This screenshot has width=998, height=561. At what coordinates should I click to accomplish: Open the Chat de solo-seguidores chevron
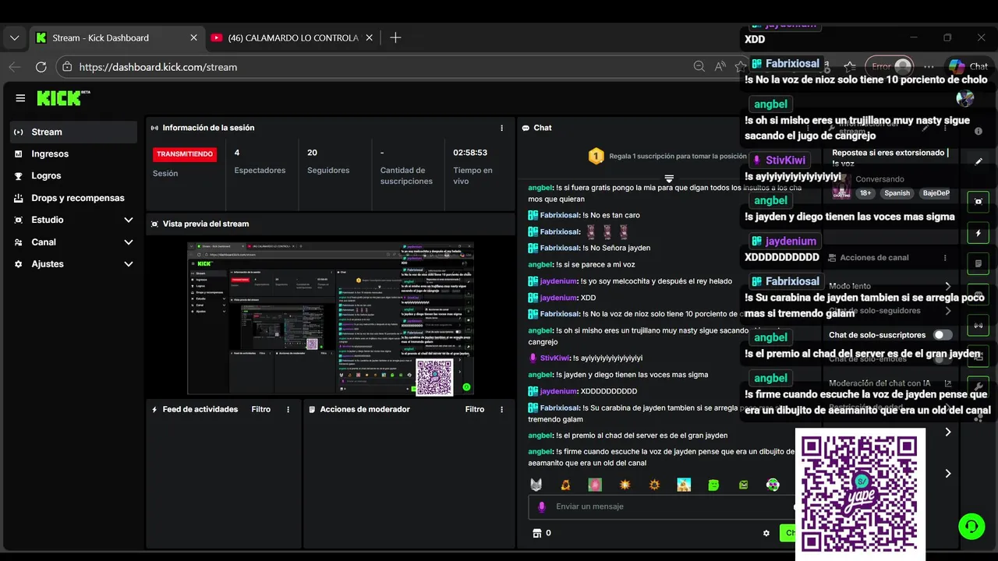(948, 311)
